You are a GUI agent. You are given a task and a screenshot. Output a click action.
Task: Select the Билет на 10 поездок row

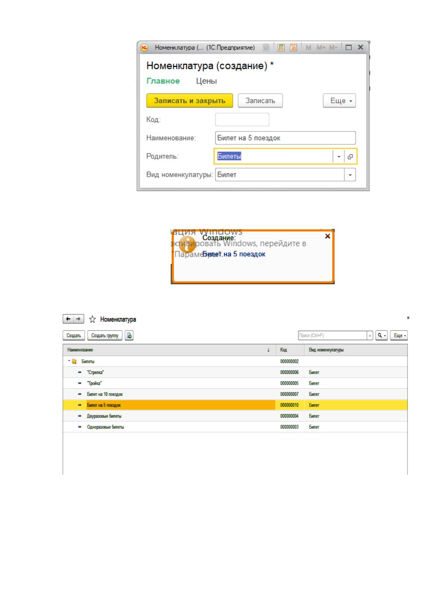click(x=235, y=394)
